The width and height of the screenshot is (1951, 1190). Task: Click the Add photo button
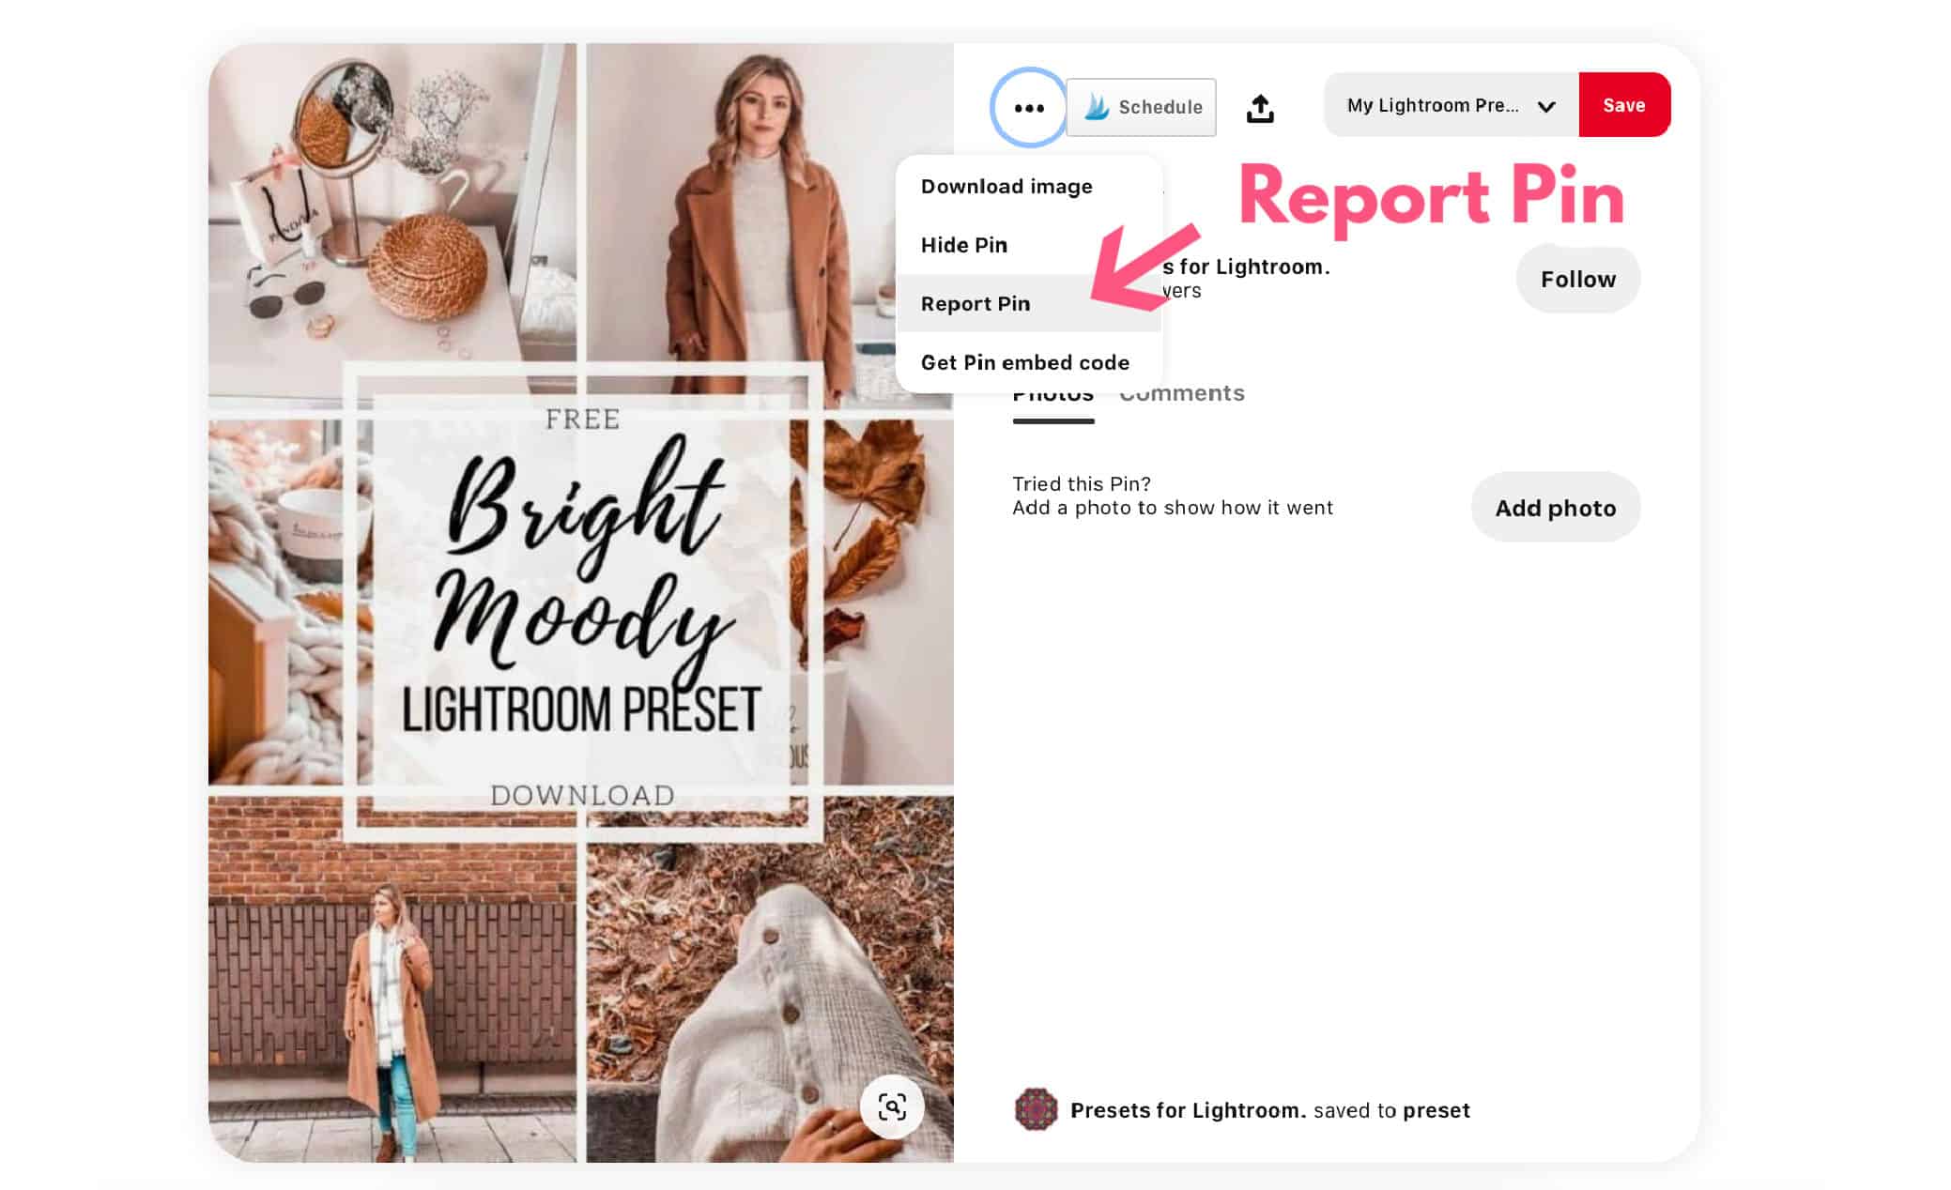[x=1556, y=508]
